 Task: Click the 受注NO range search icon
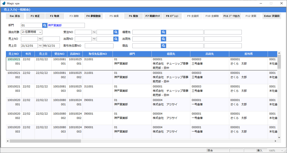(116, 32)
